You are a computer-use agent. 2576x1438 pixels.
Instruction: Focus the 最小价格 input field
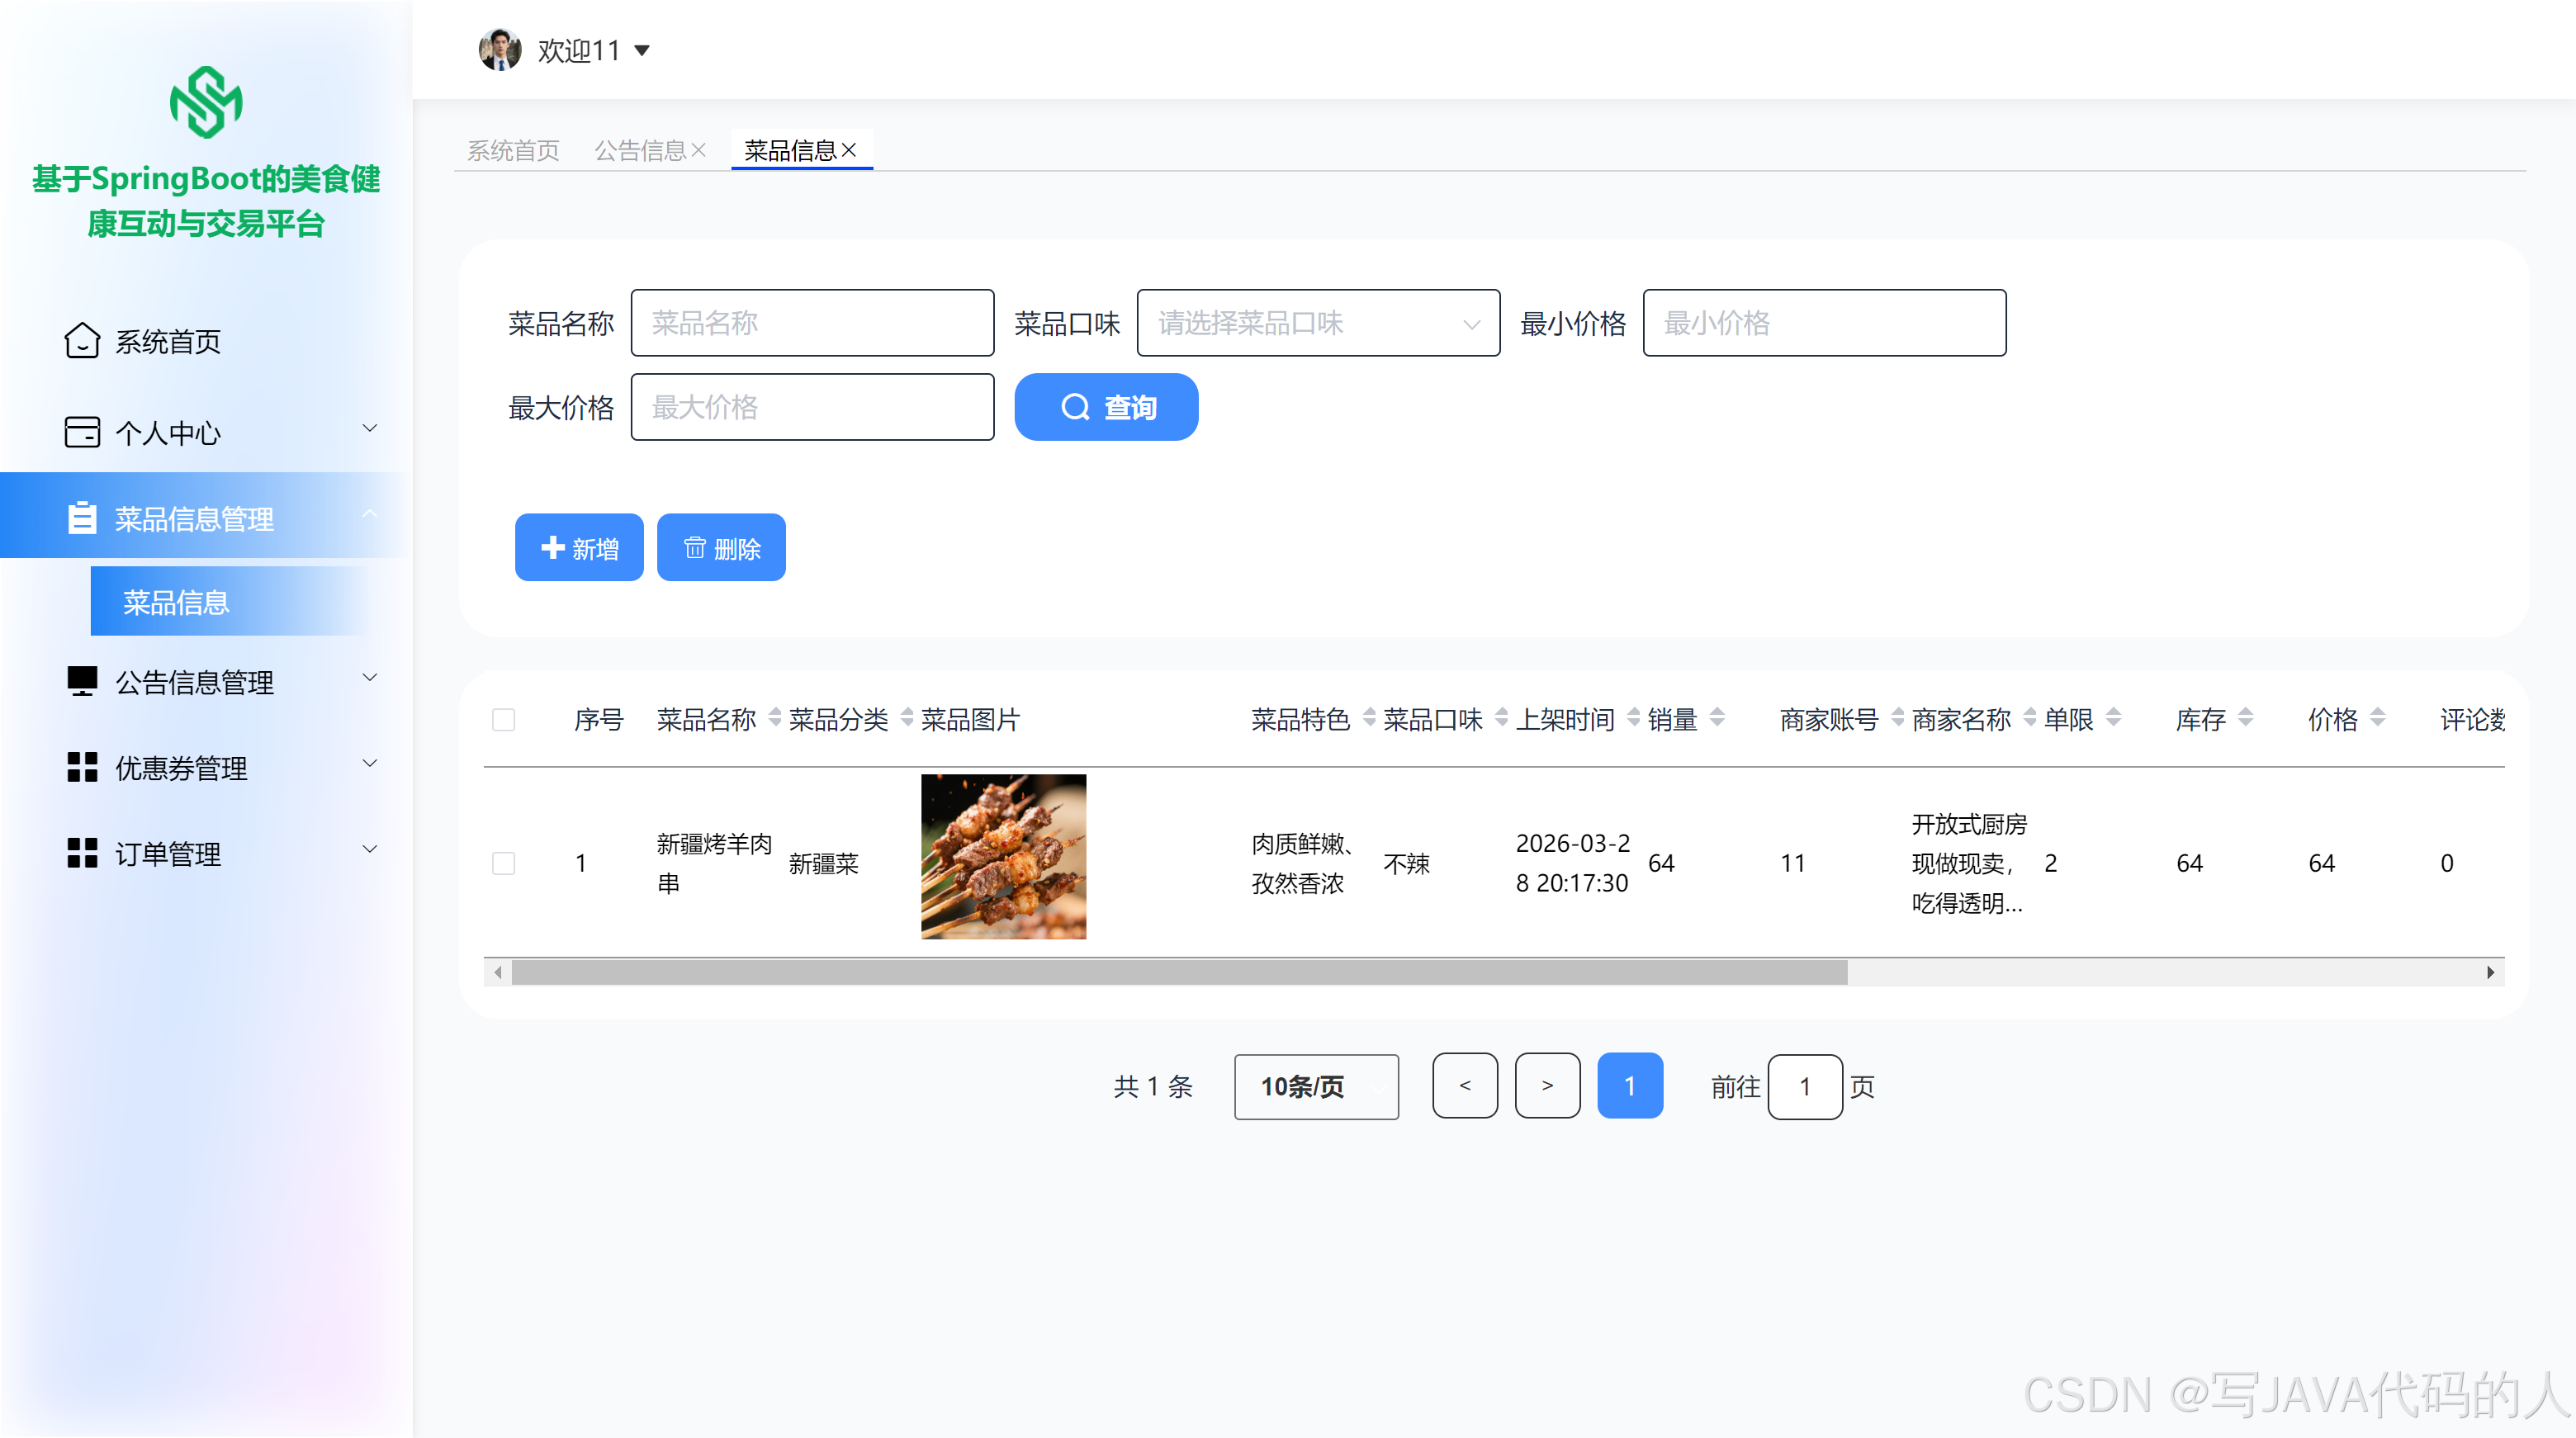(x=1824, y=323)
